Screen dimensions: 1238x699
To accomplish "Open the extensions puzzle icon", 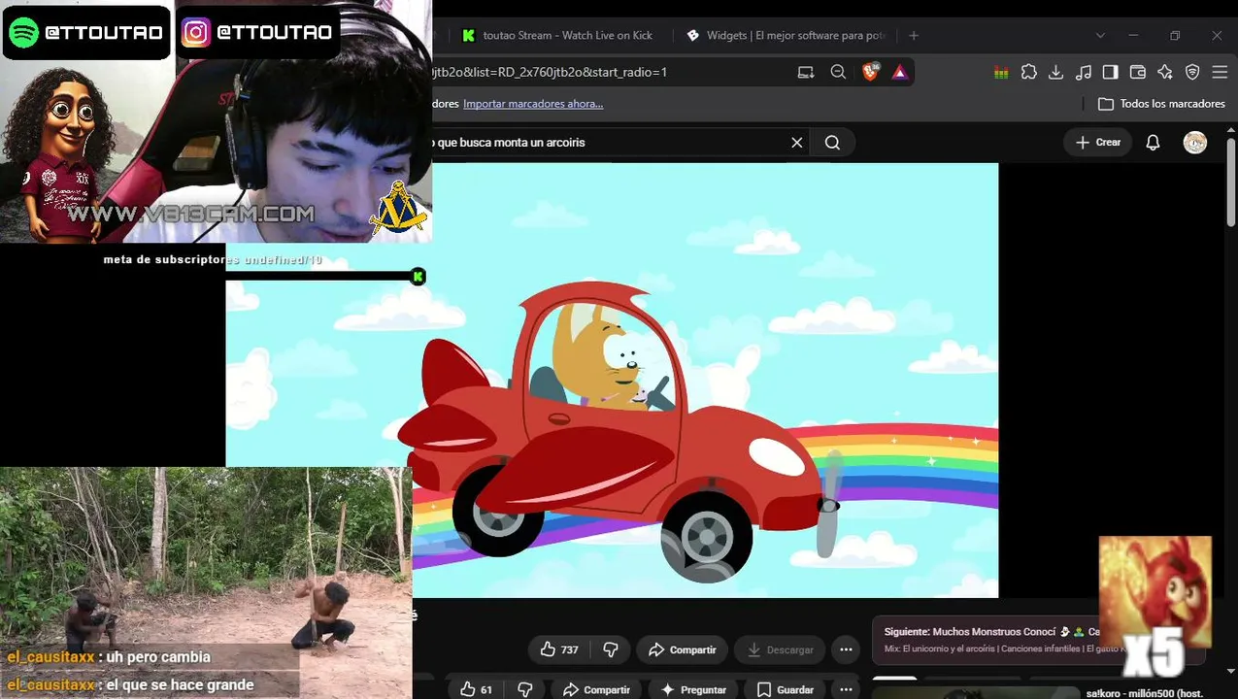I will click(x=1029, y=72).
